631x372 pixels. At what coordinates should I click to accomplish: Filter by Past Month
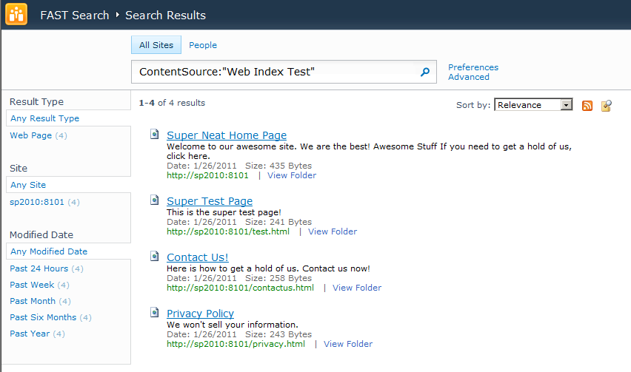[x=40, y=301]
